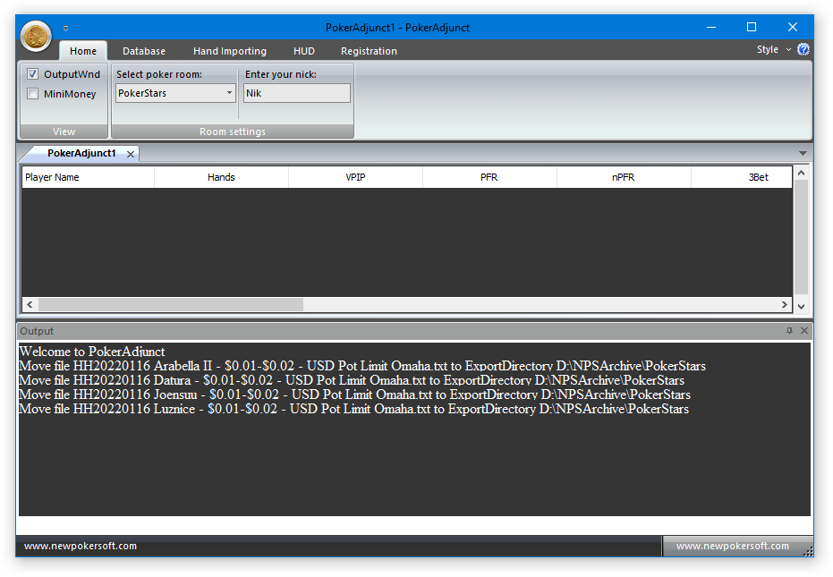Click the window resize grip in the corner
Screen dimensions: 833x577
tap(808, 551)
